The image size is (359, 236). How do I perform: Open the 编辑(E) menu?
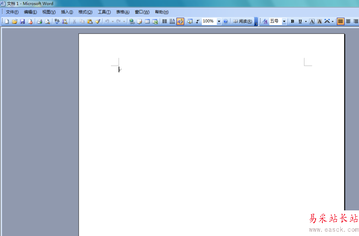pyautogui.click(x=30, y=12)
